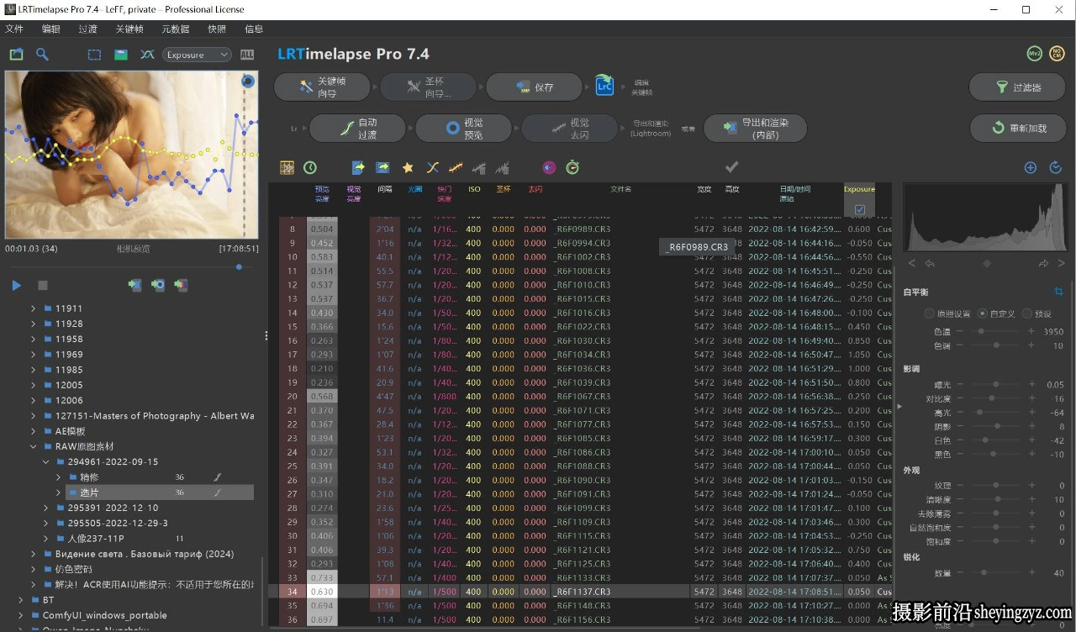Toggle the Exposure column checkbox
The height and width of the screenshot is (632, 1076).
pos(859,209)
